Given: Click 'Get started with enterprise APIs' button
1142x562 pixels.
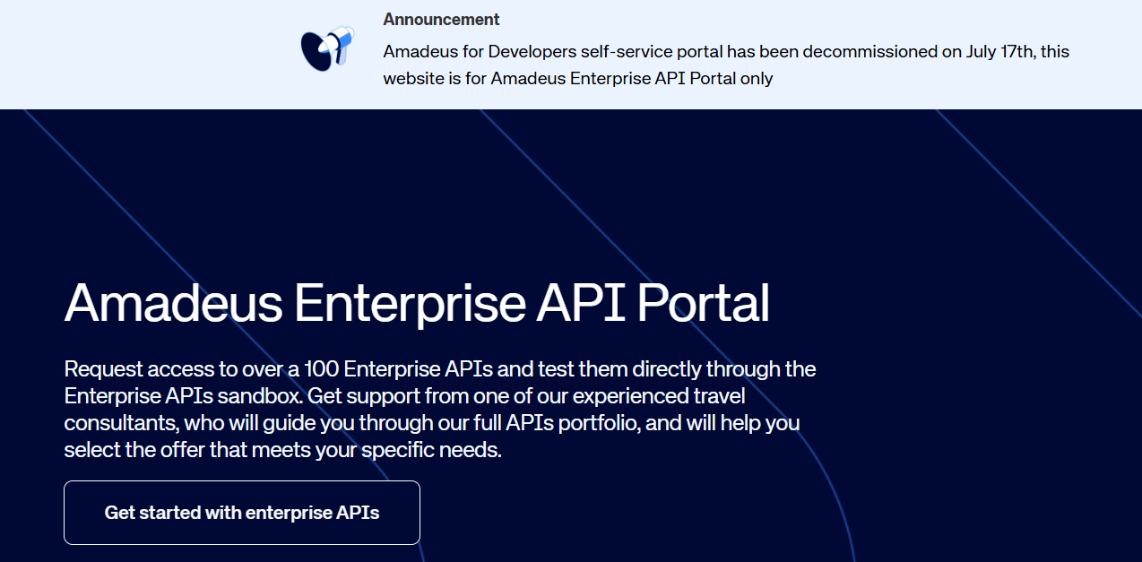Looking at the screenshot, I should coord(242,513).
